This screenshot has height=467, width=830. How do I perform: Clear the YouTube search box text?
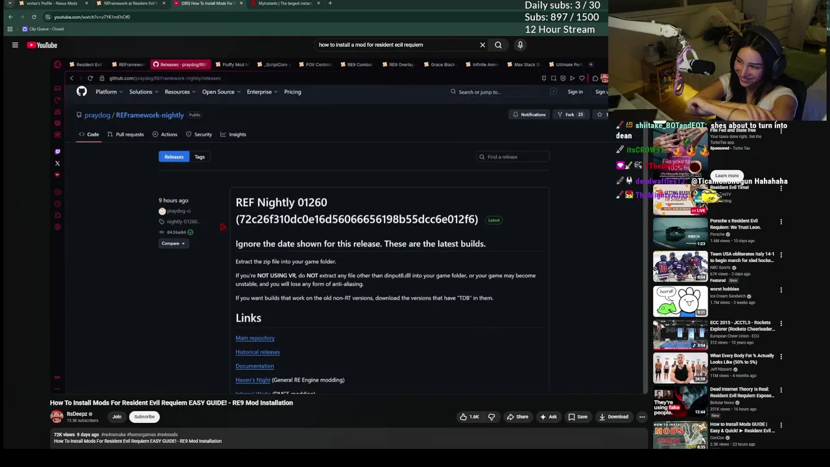pyautogui.click(x=482, y=45)
